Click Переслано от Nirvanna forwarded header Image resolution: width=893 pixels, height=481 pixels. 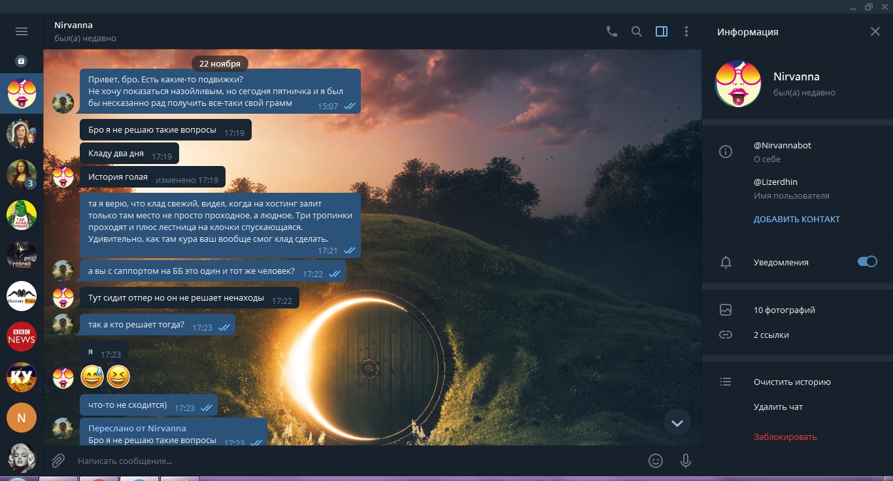(x=137, y=428)
